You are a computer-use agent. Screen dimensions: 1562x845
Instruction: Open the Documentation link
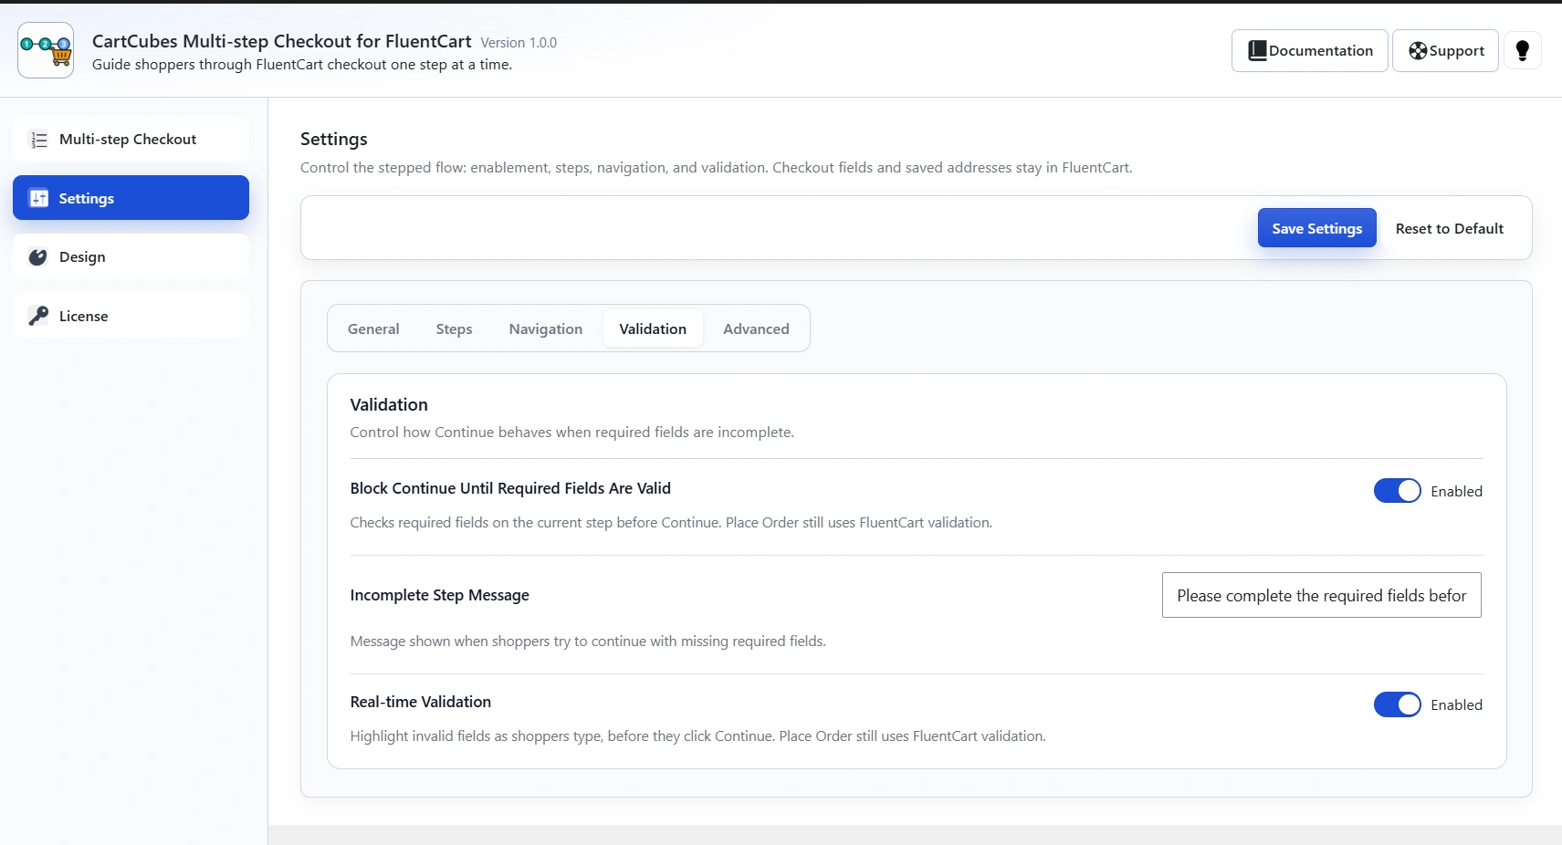[1309, 51]
